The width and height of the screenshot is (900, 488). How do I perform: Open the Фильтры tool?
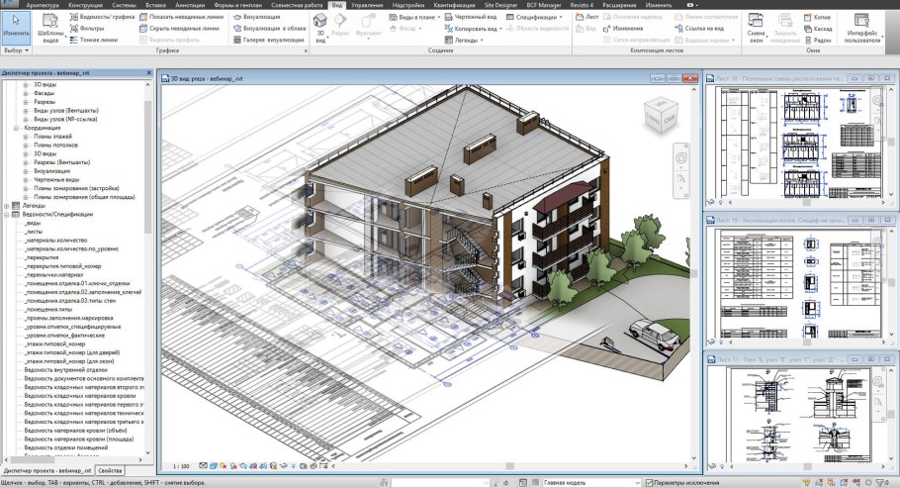[x=87, y=28]
